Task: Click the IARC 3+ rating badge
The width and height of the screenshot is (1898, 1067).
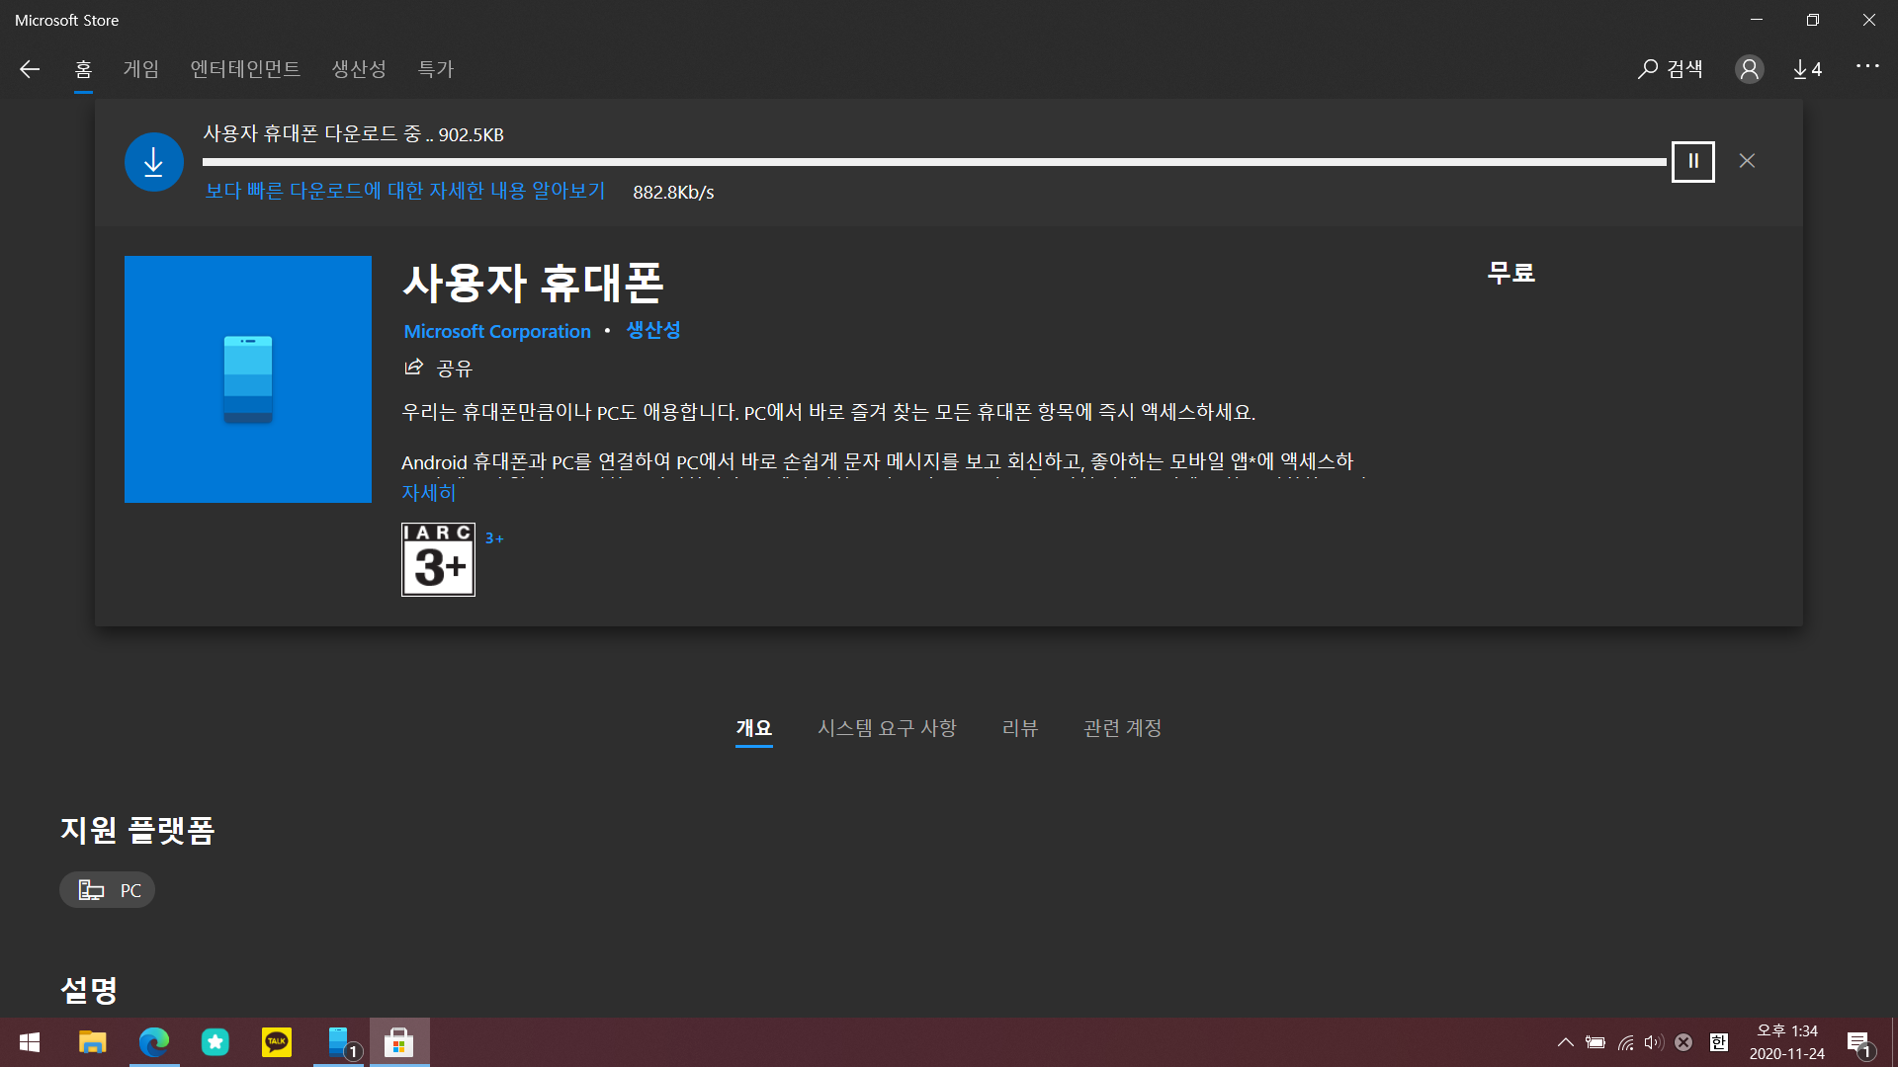Action: coord(438,559)
